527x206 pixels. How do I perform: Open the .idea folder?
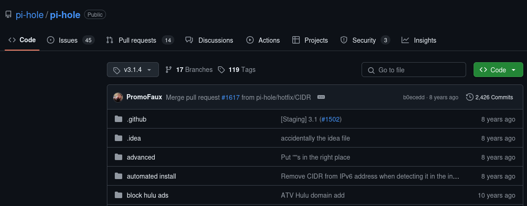coord(134,138)
